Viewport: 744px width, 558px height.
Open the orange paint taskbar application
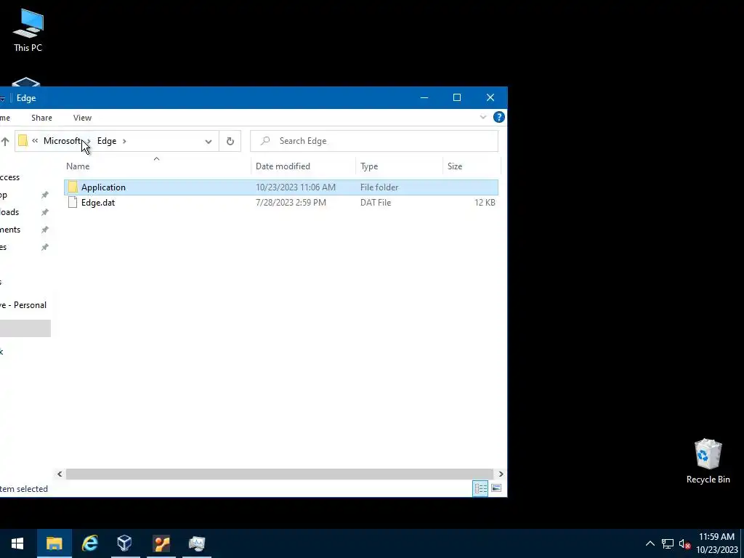click(161, 543)
